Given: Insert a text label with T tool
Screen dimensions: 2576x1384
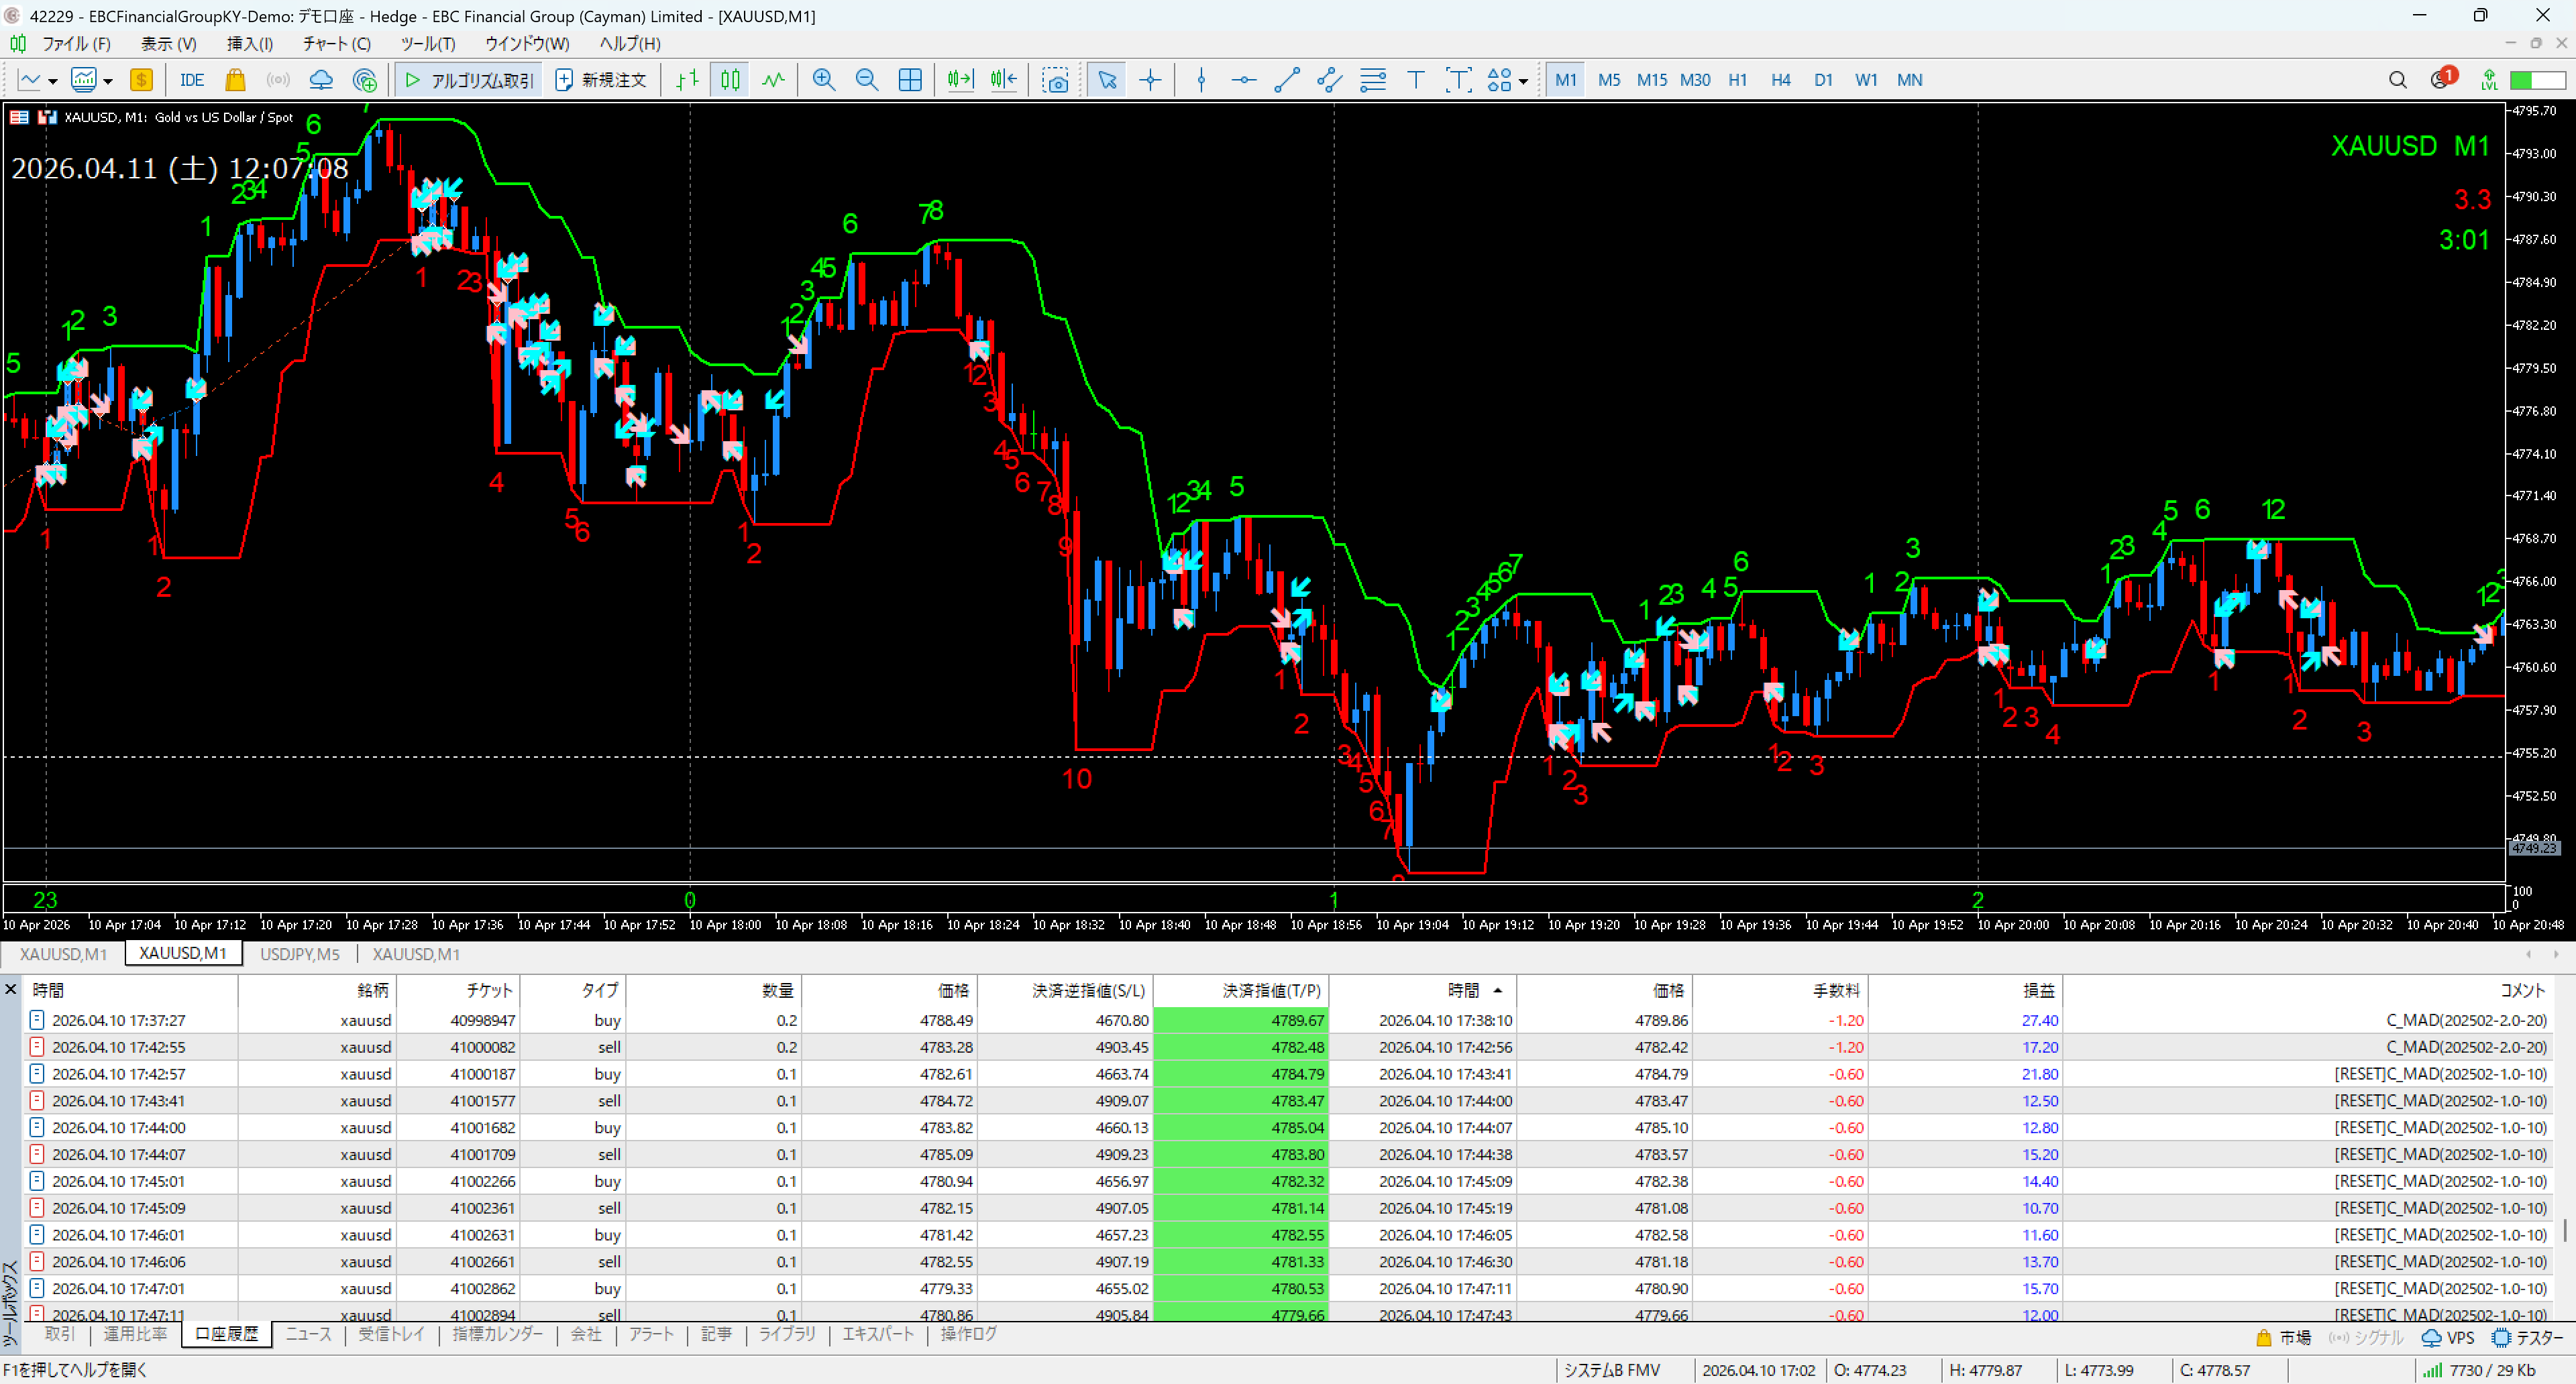Looking at the screenshot, I should 1415,80.
